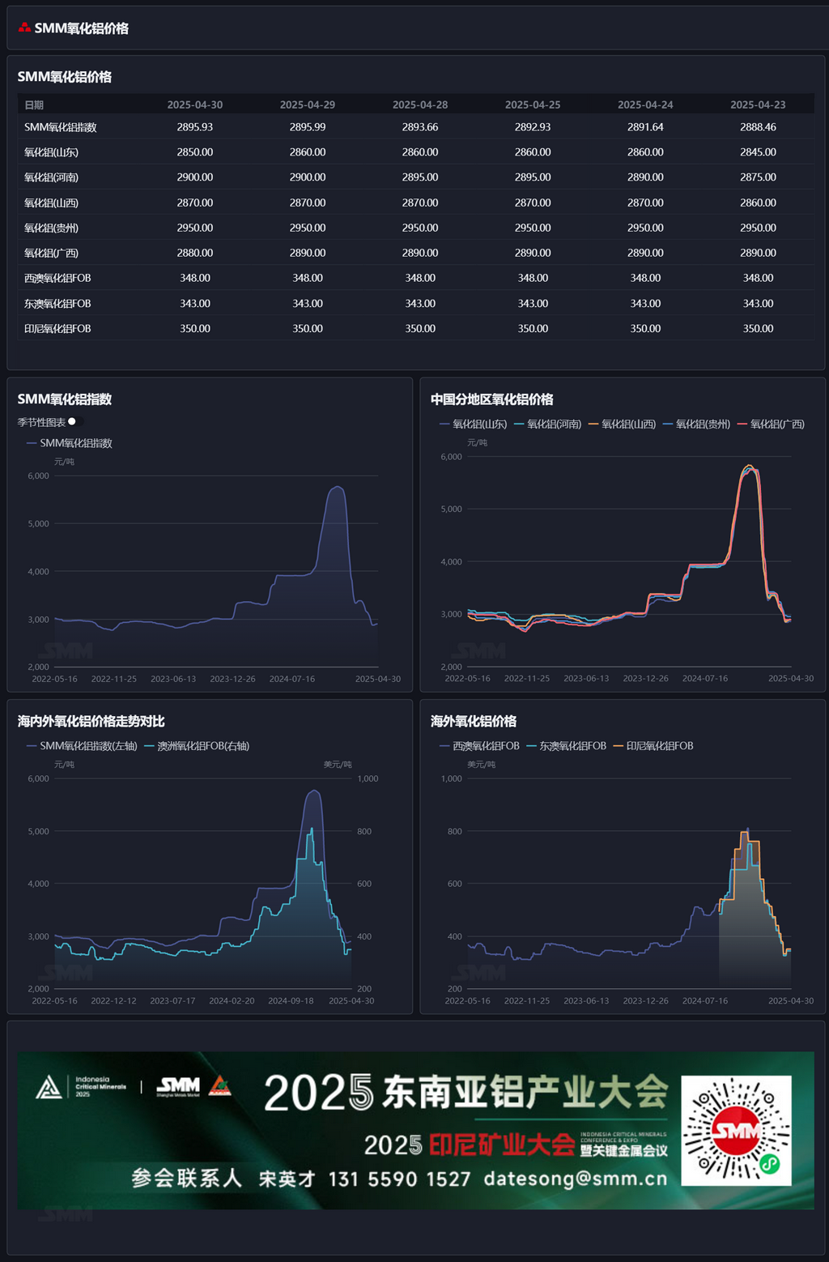The image size is (829, 1262).
Task: Click the 2025-04-23 column header
Action: [x=758, y=105]
